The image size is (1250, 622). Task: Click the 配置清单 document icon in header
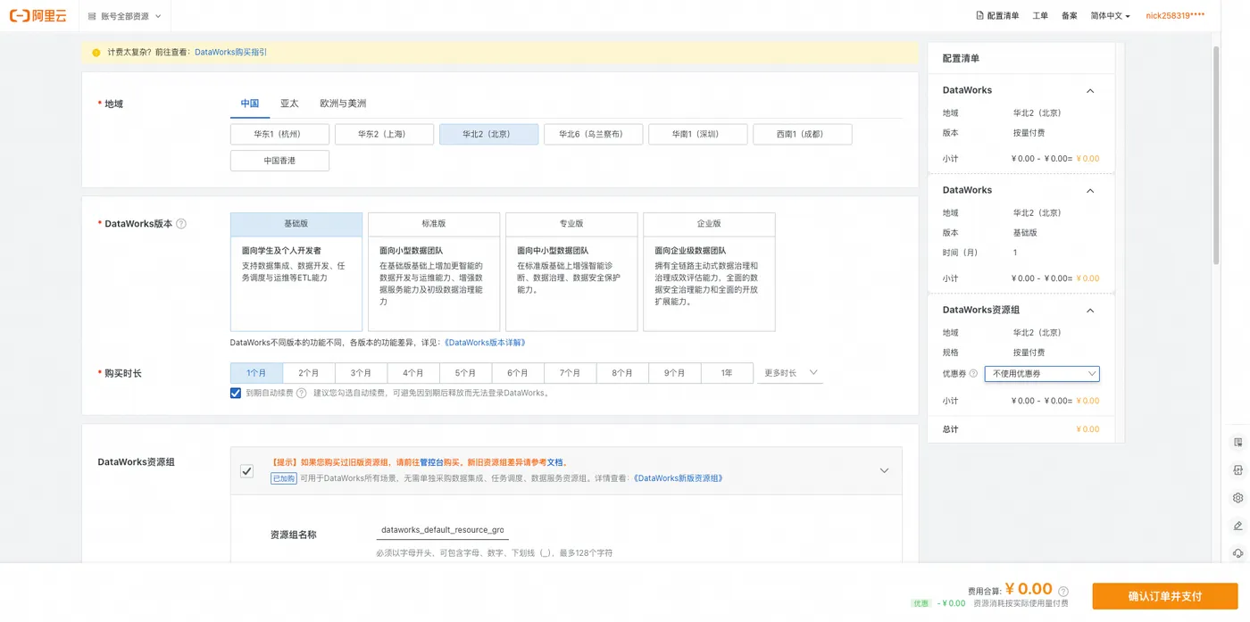(x=980, y=16)
